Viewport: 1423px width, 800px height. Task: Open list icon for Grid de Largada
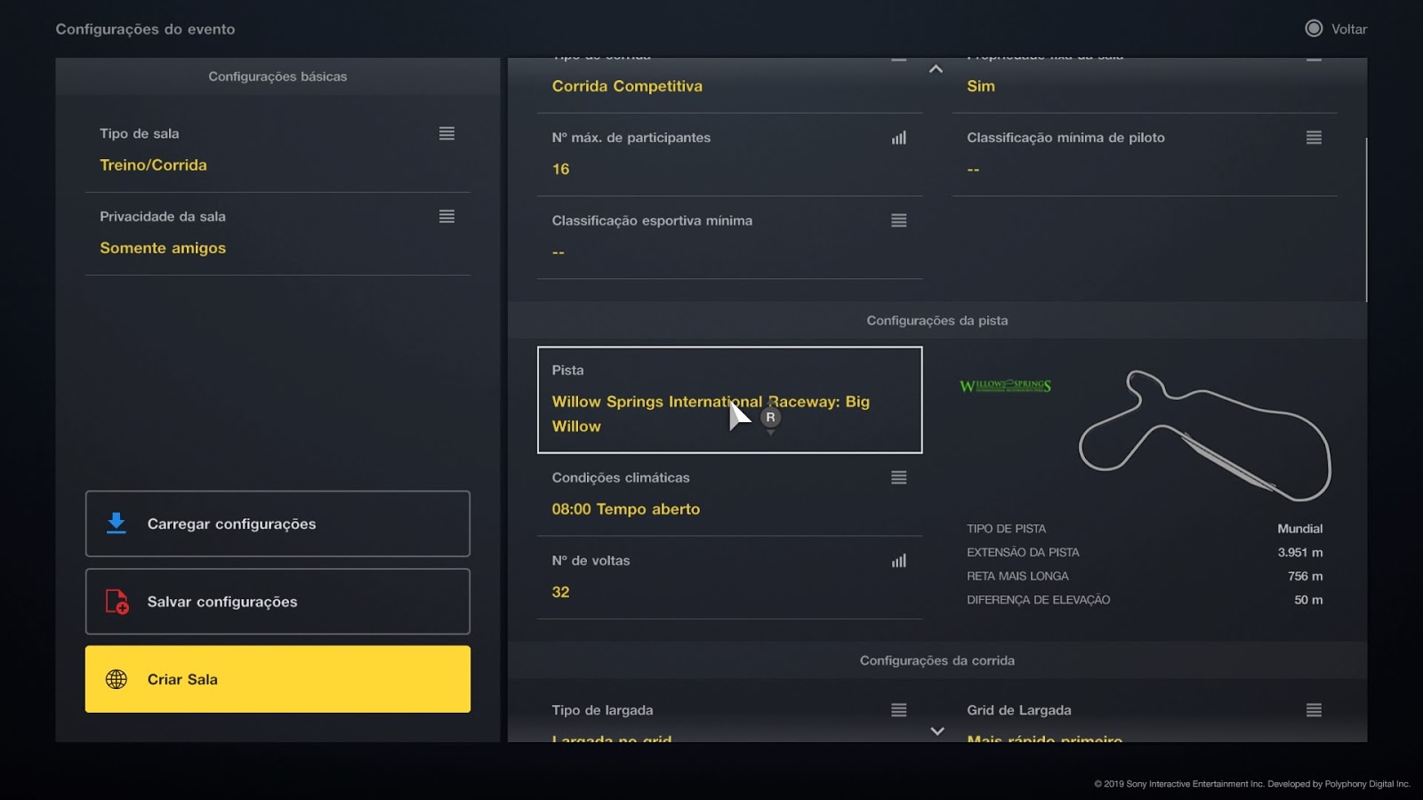(1314, 710)
